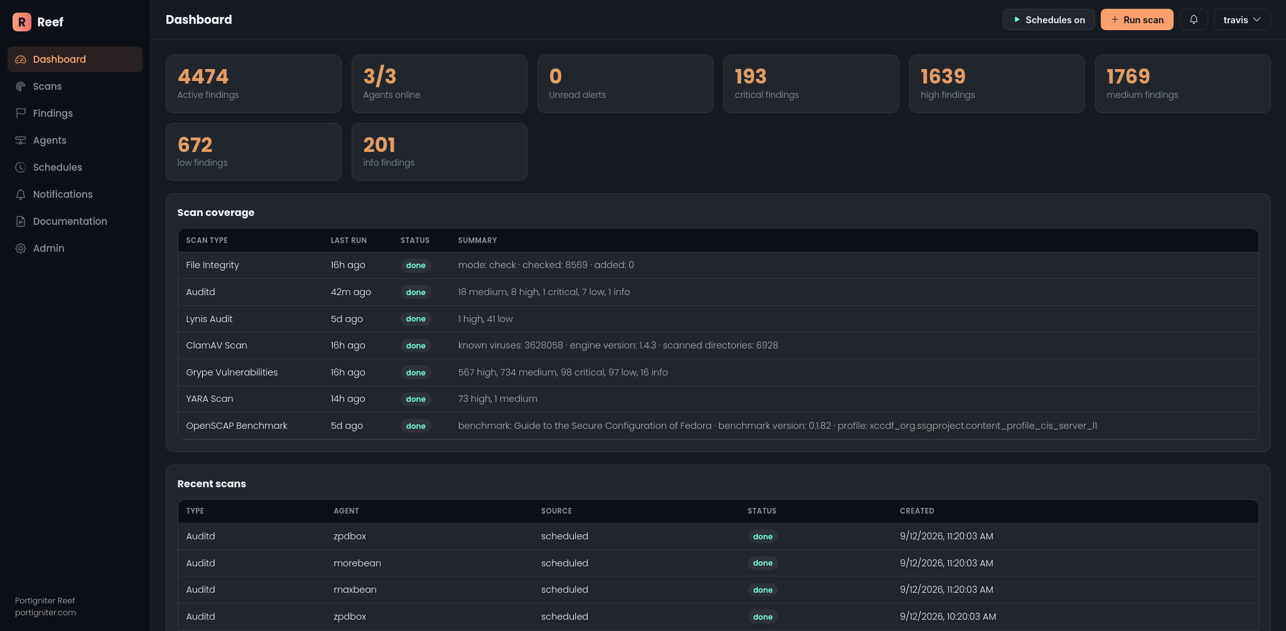Screen dimensions: 1286x631
Task: Click the Admin gear icon
Action: click(21, 249)
